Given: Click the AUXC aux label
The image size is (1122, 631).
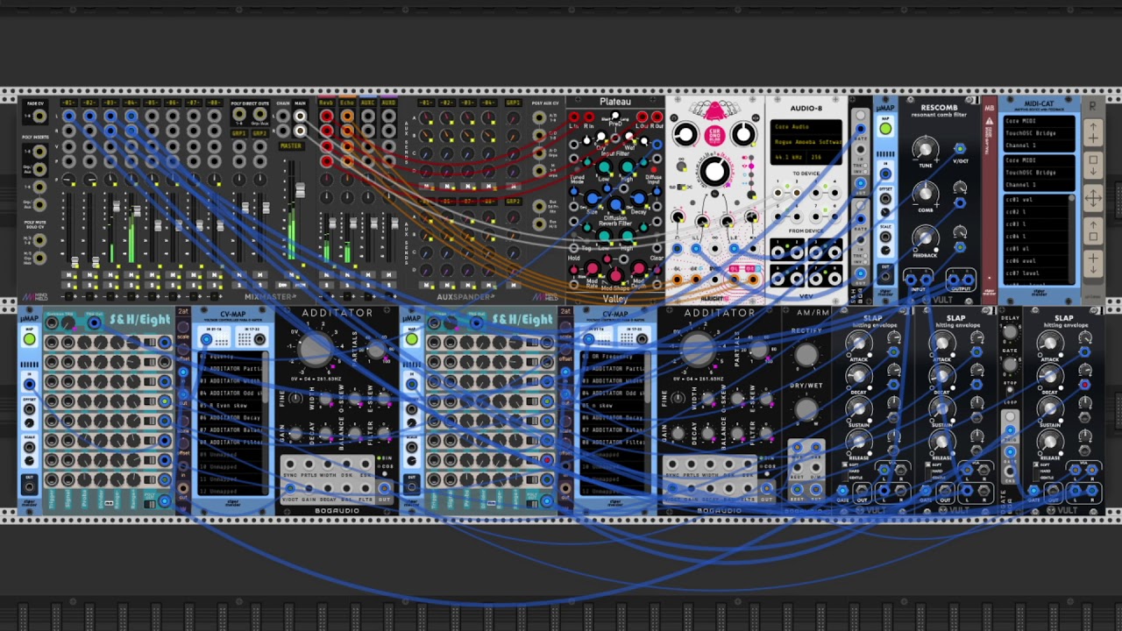Looking at the screenshot, I should click(368, 103).
